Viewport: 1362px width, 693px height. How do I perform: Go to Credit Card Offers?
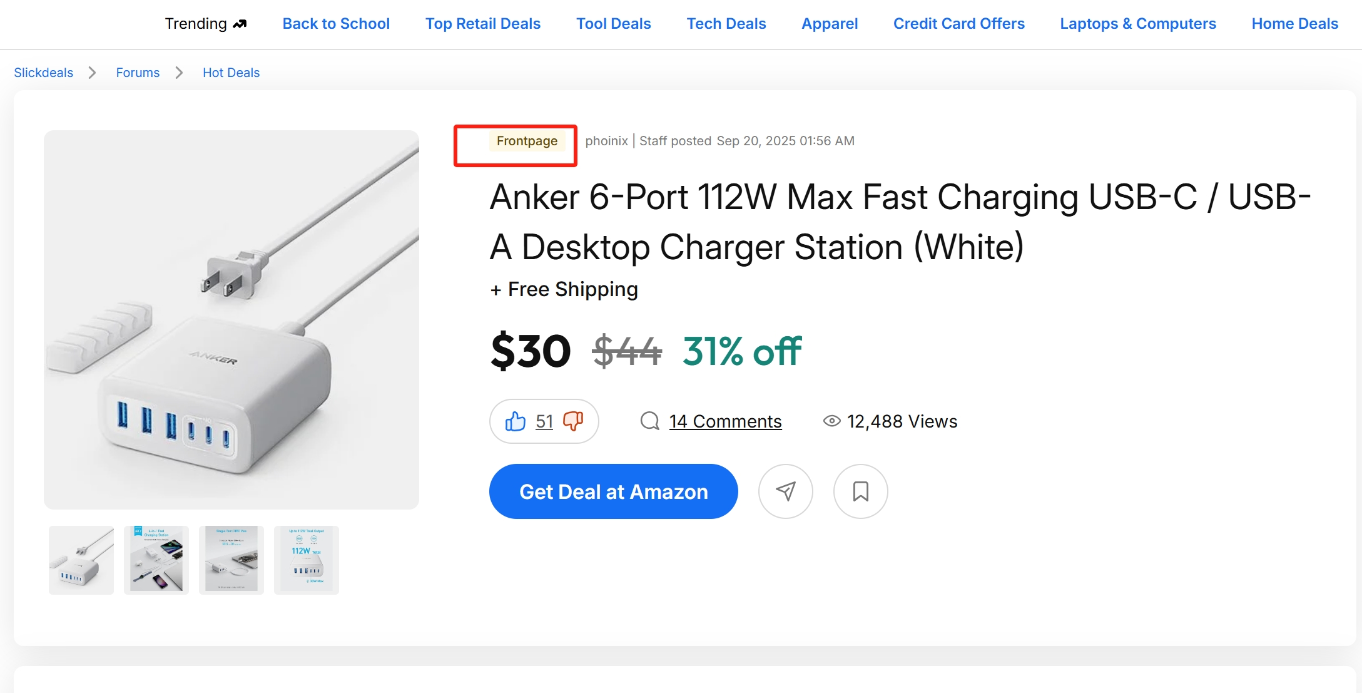click(959, 24)
